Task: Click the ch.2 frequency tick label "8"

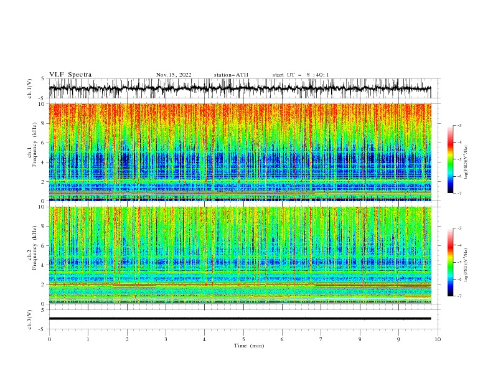Action: [x=44, y=227]
